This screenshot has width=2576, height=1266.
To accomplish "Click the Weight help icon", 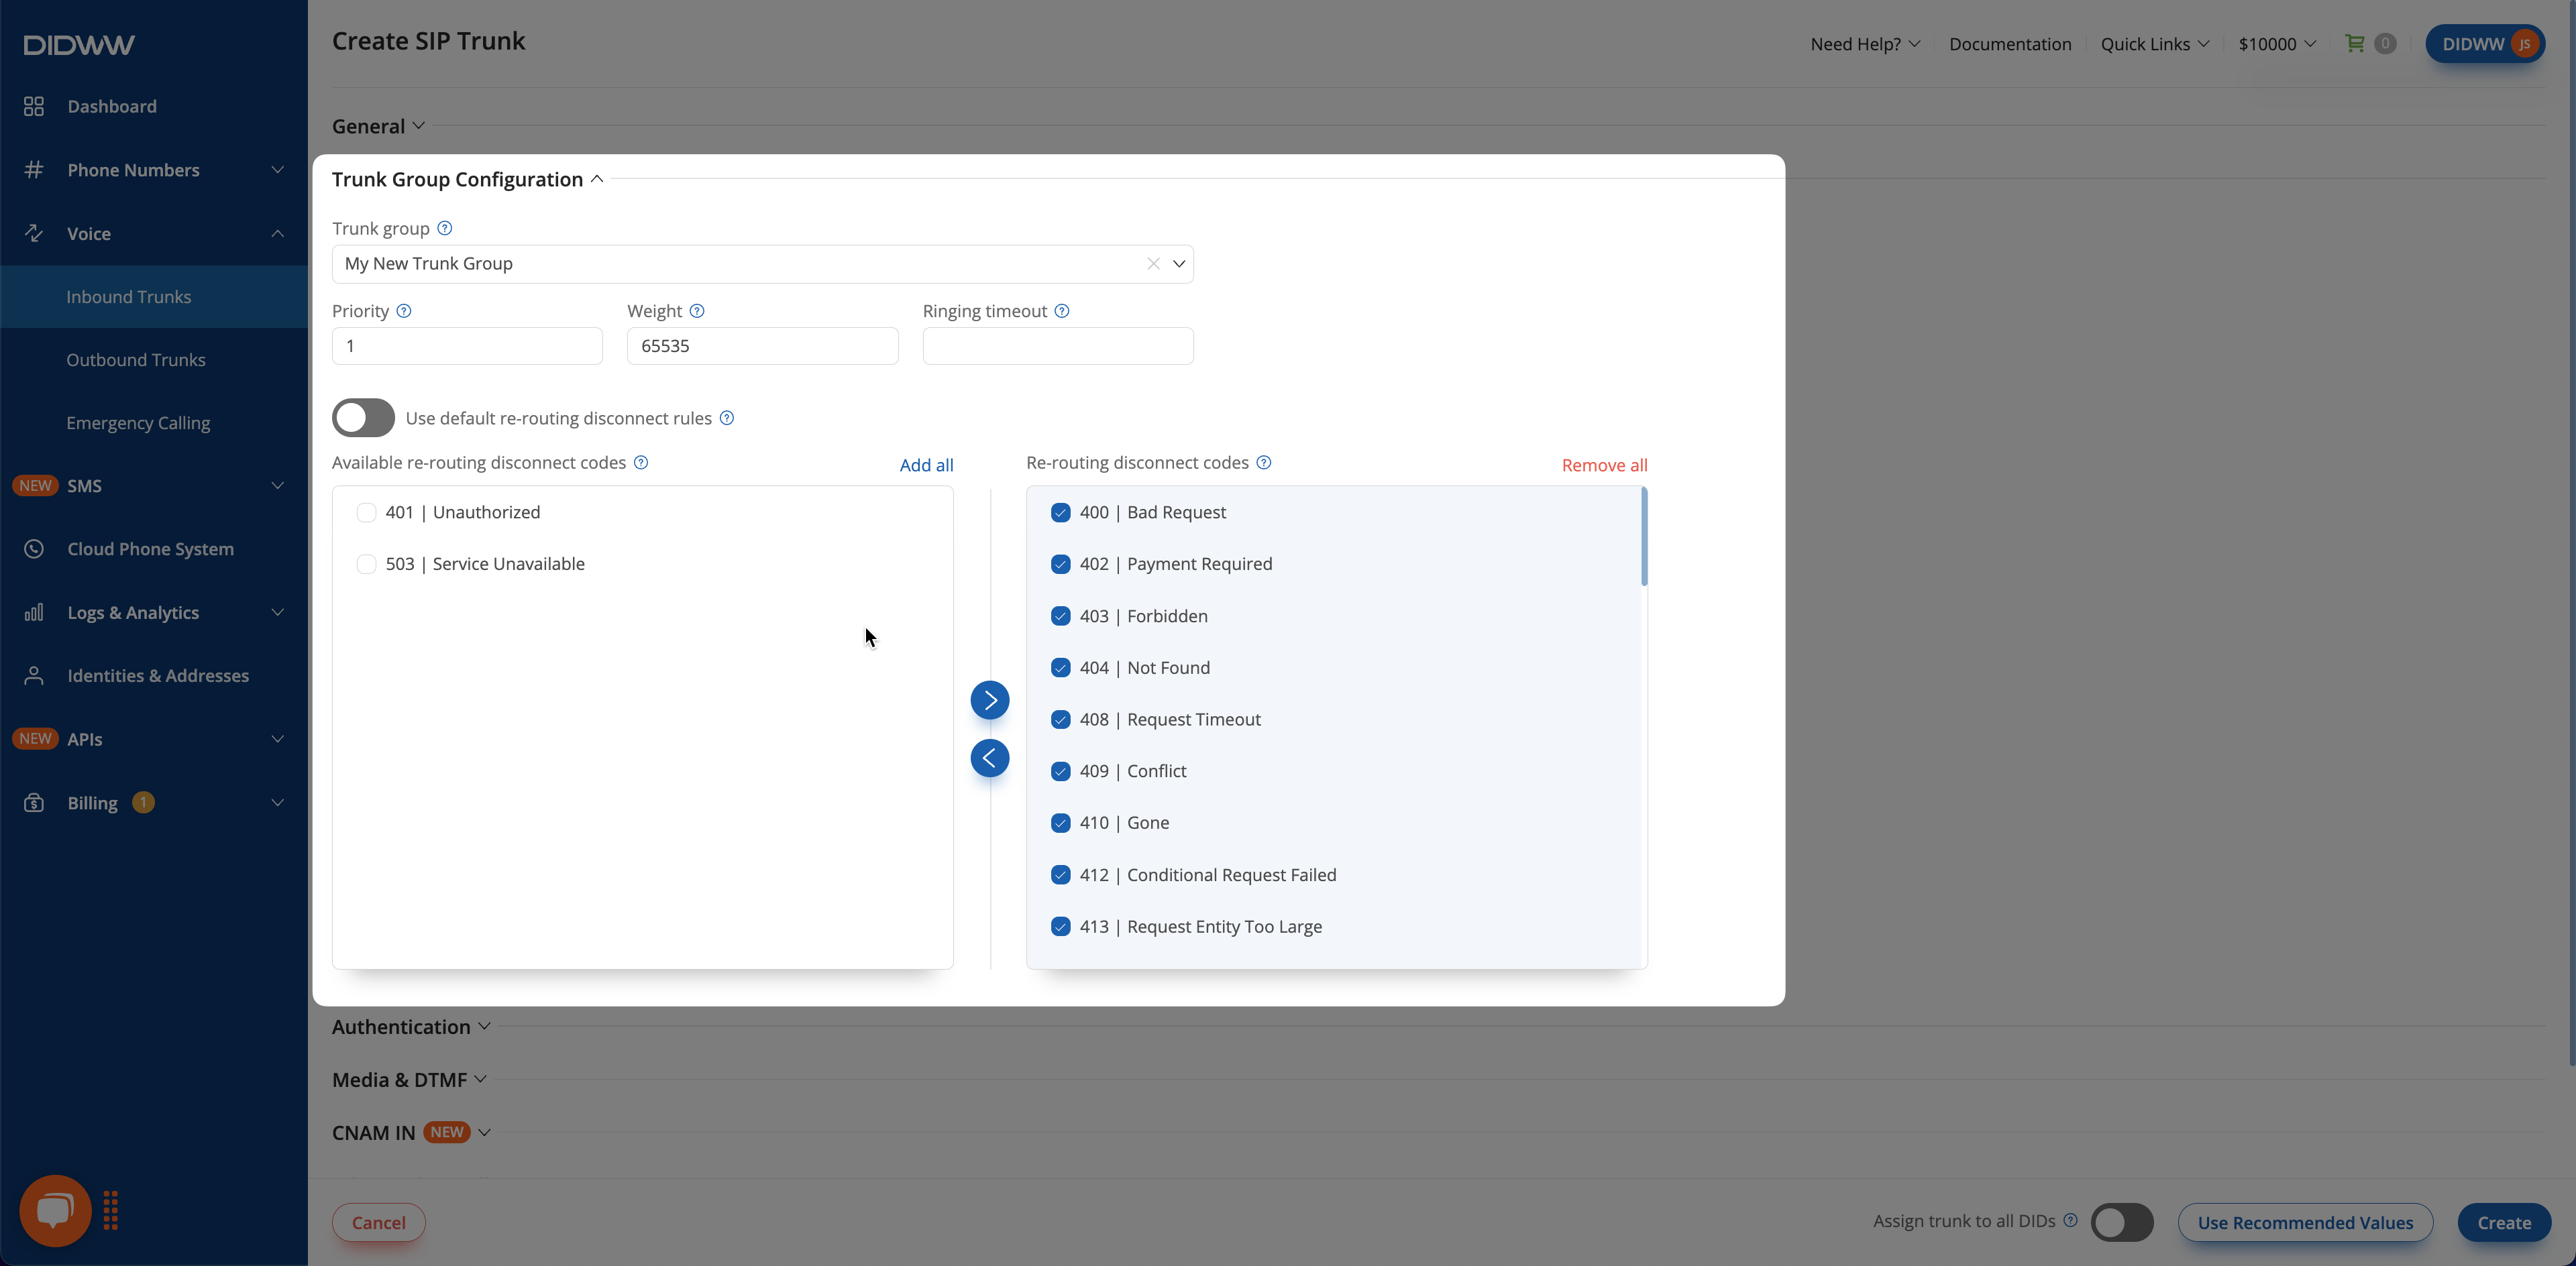I will pos(697,310).
